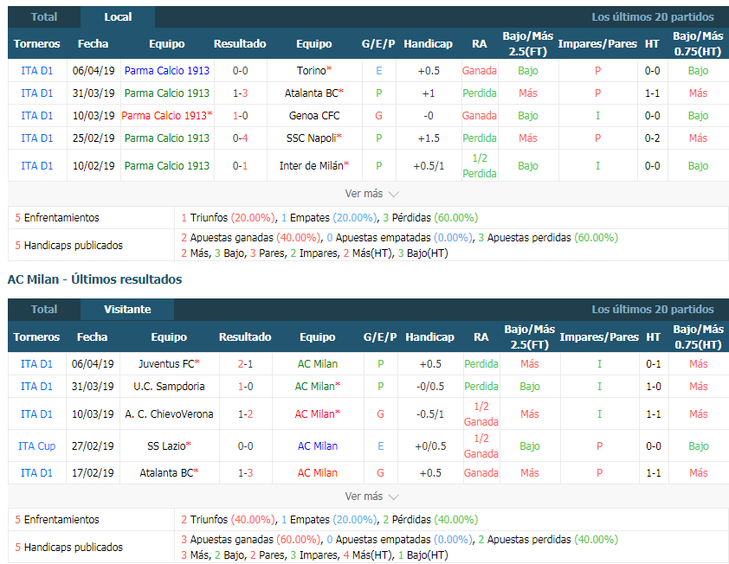Image resolution: width=729 pixels, height=564 pixels.
Task: Click the AC Milan - Últimos resultados heading
Action: pyautogui.click(x=95, y=279)
